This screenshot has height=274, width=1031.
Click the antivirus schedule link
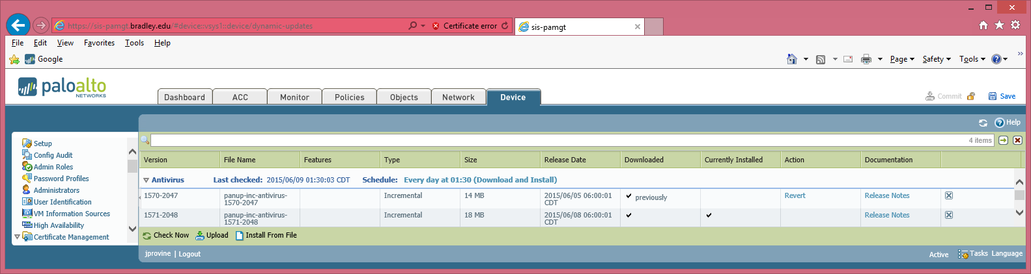[x=480, y=180]
